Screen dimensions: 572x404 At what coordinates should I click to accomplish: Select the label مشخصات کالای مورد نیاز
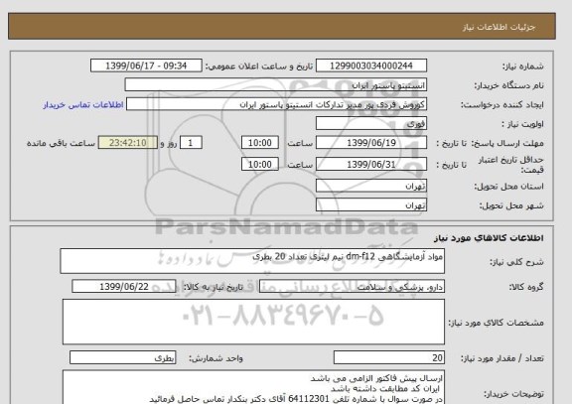click(x=497, y=323)
